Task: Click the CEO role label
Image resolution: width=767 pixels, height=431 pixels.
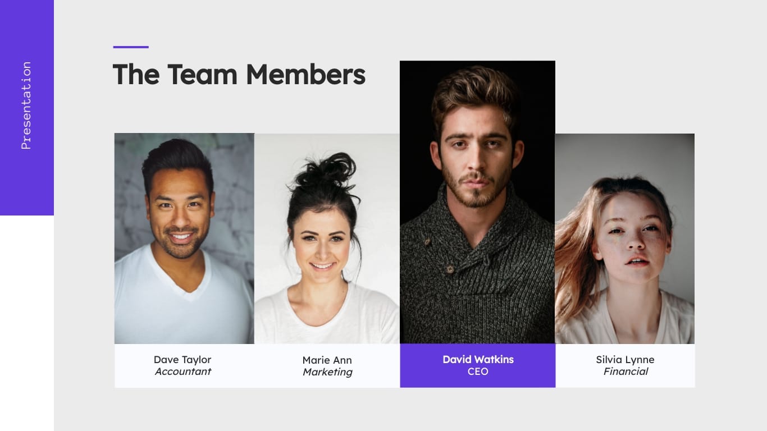Action: click(478, 372)
